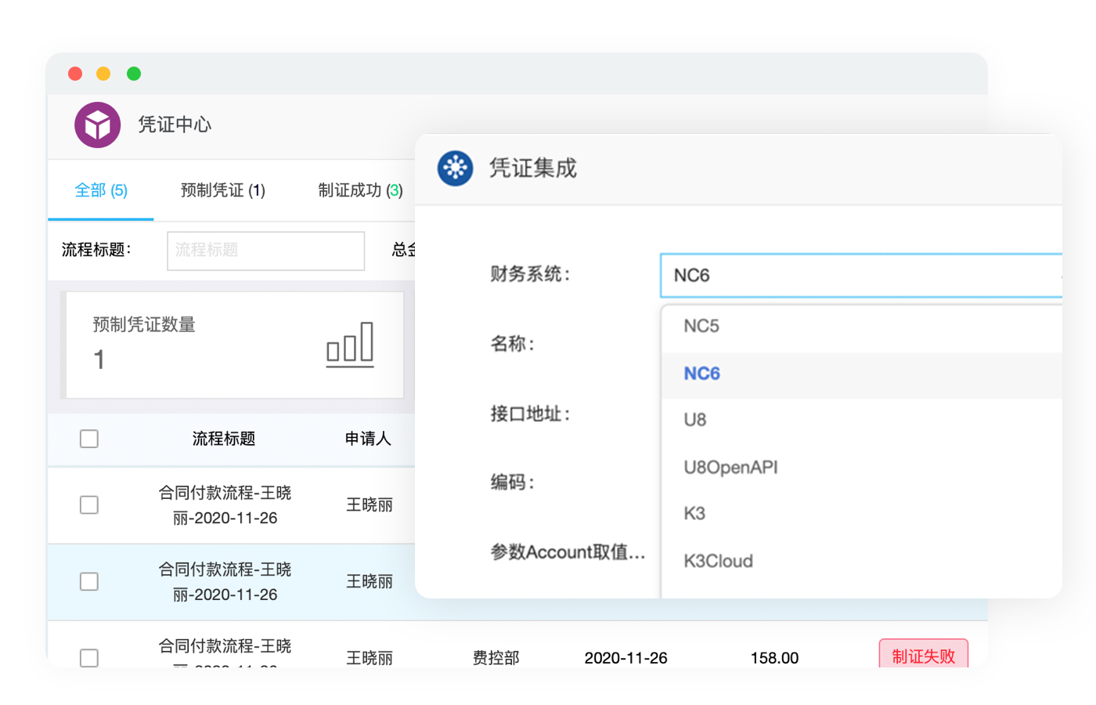The width and height of the screenshot is (1096, 705).
Task: Select NC5 from the dropdown list
Action: (x=861, y=326)
